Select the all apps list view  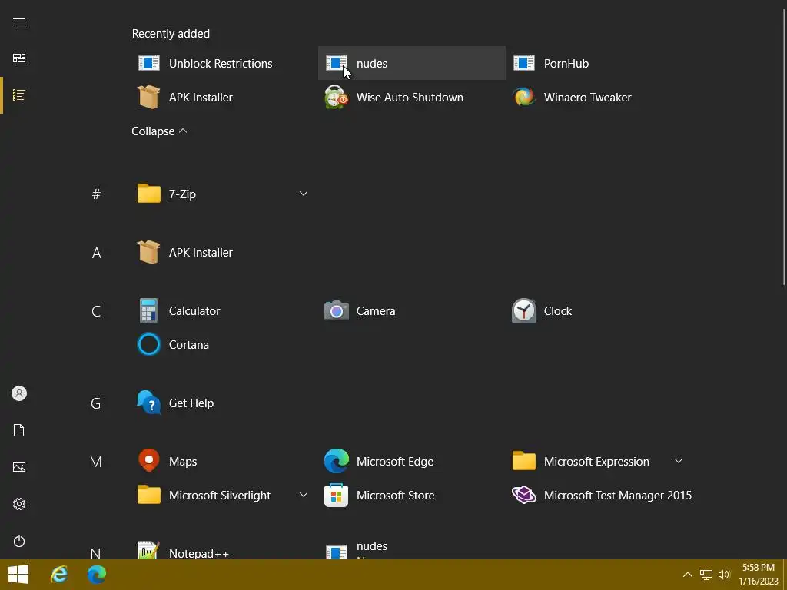(19, 94)
